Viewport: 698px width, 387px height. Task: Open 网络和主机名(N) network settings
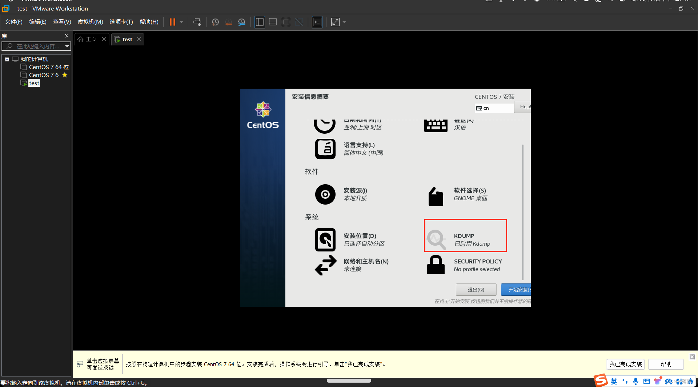(352, 265)
